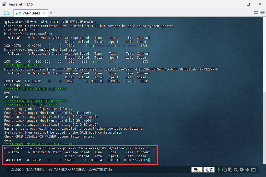Click the down arrow scroll-to-bottom icon
The width and height of the screenshot is (266, 177).
pos(247,170)
